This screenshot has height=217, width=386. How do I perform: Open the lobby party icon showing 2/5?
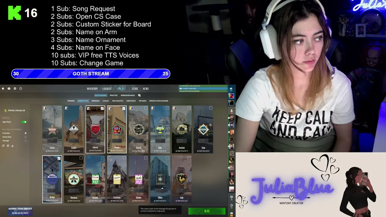click(x=231, y=89)
